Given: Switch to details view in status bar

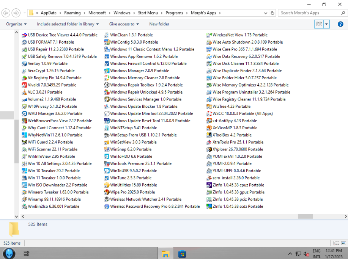Looking at the screenshot, I should pyautogui.click(x=336, y=243).
